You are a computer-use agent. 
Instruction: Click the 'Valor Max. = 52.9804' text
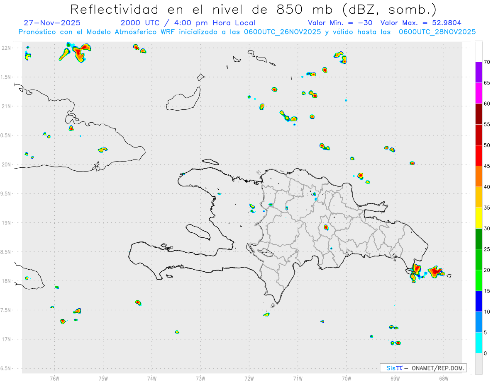(421, 23)
